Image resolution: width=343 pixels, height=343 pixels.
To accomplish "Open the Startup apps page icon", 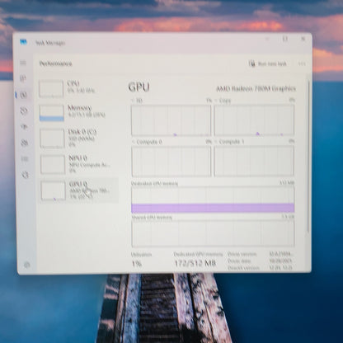I will tap(24, 127).
